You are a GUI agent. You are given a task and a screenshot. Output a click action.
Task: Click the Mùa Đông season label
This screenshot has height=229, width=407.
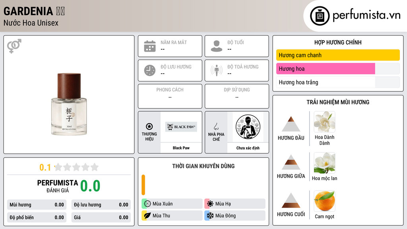[x=226, y=215]
